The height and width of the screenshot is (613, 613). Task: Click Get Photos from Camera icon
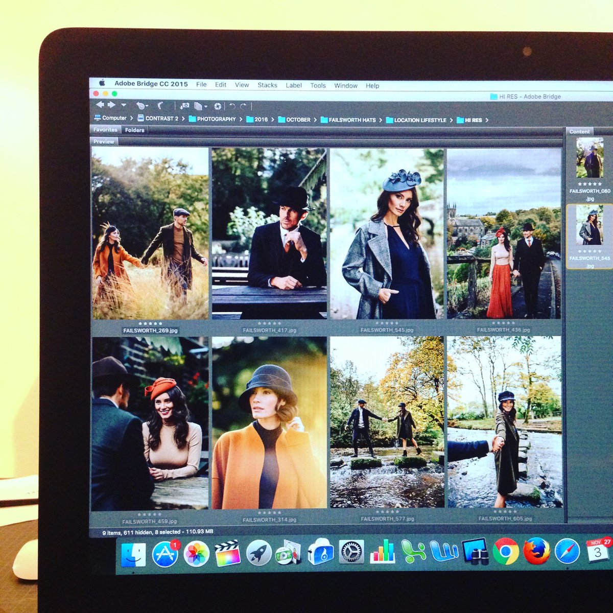(x=184, y=106)
